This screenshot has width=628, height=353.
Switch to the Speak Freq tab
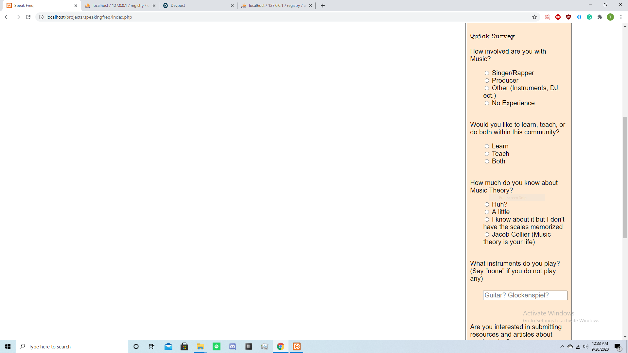click(39, 6)
